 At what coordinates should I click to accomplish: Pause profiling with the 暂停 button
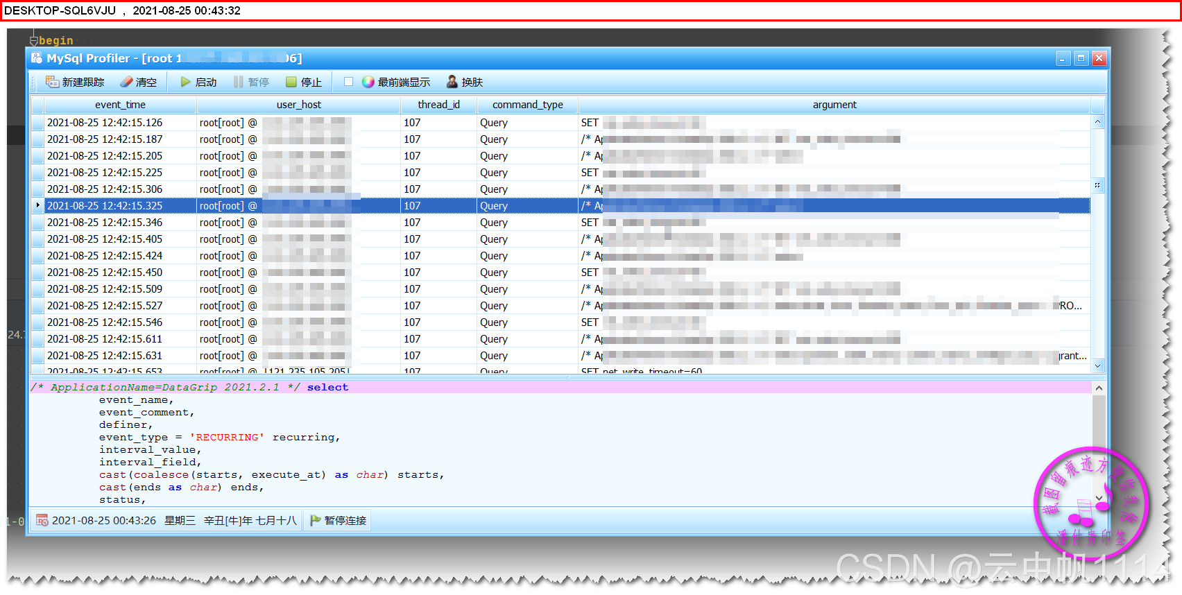[x=251, y=82]
